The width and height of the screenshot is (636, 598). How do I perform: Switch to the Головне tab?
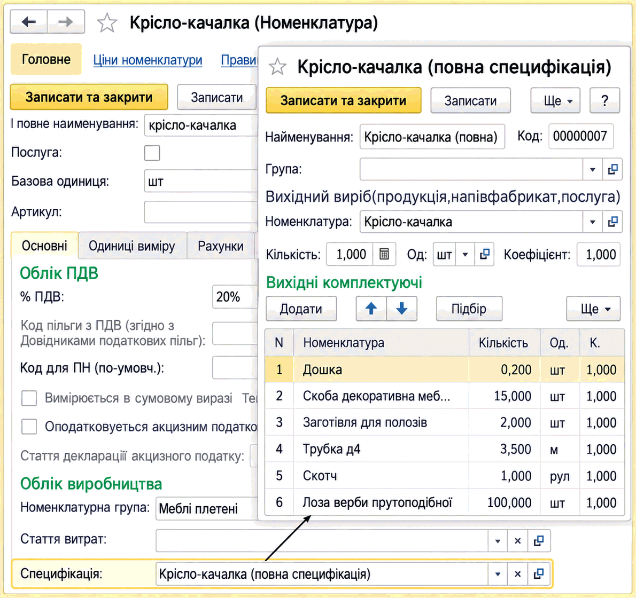coord(46,59)
